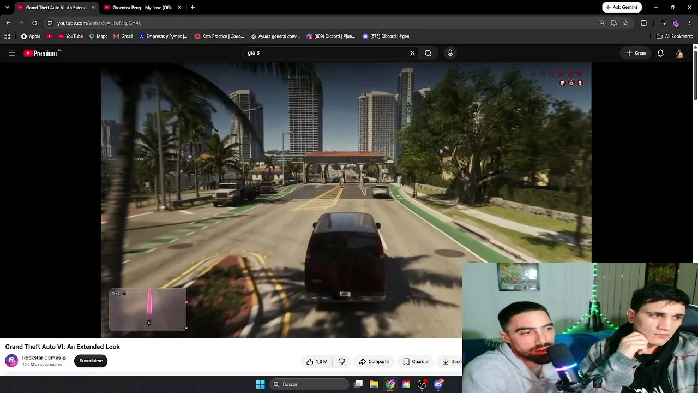Image resolution: width=698 pixels, height=393 pixels.
Task: Subscribe to Rockstar Games with Suscribirse
Action: 91,361
